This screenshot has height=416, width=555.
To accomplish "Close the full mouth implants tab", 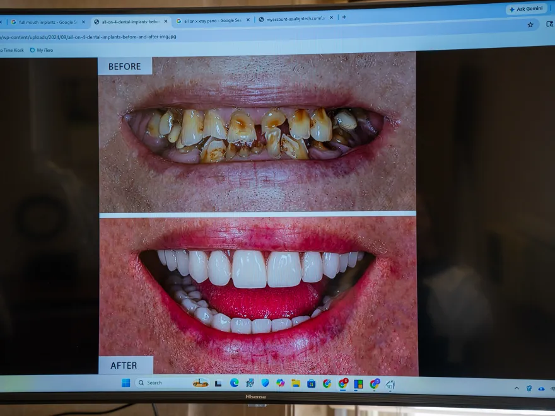I will pyautogui.click(x=83, y=22).
